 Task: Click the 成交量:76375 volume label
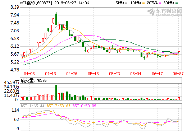click(33, 80)
